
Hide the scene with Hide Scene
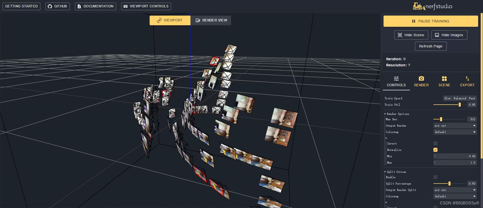click(411, 35)
